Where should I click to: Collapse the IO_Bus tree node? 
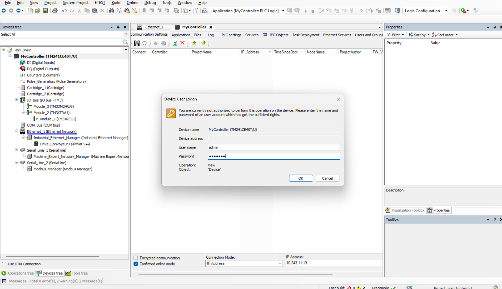pyautogui.click(x=17, y=100)
